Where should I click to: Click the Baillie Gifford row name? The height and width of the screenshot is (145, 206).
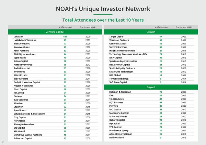click(x=117, y=138)
